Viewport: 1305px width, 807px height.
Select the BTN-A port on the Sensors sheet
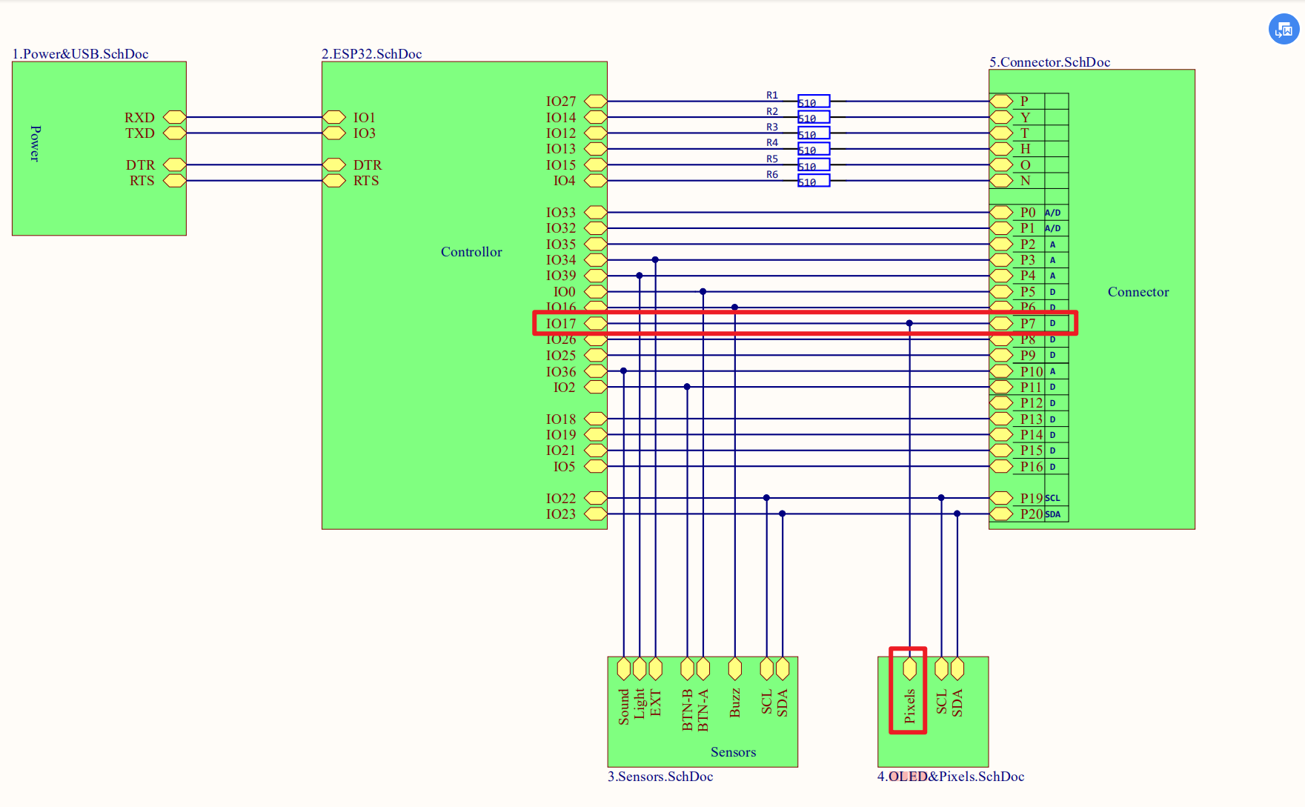click(x=703, y=668)
